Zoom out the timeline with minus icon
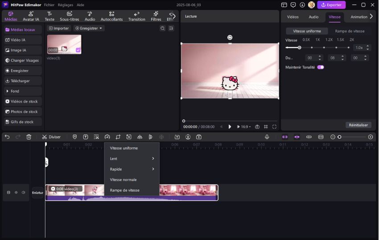 (x=333, y=137)
